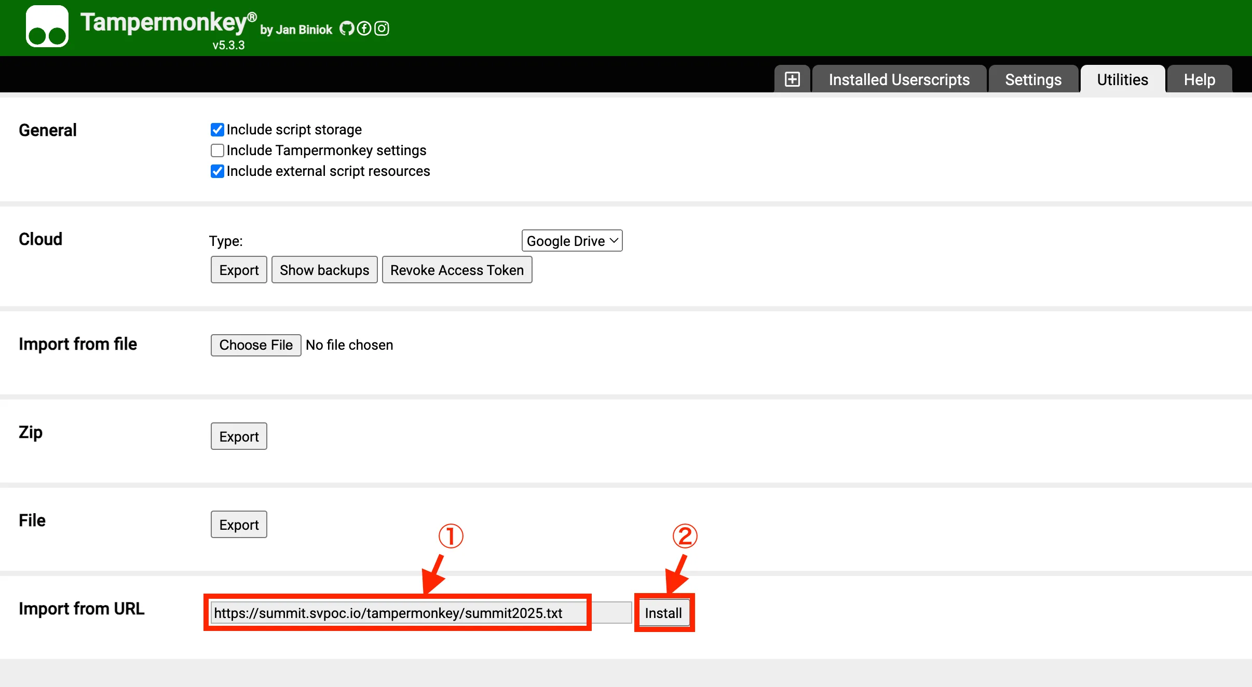Click Show backups button
The image size is (1252, 687).
(x=324, y=270)
